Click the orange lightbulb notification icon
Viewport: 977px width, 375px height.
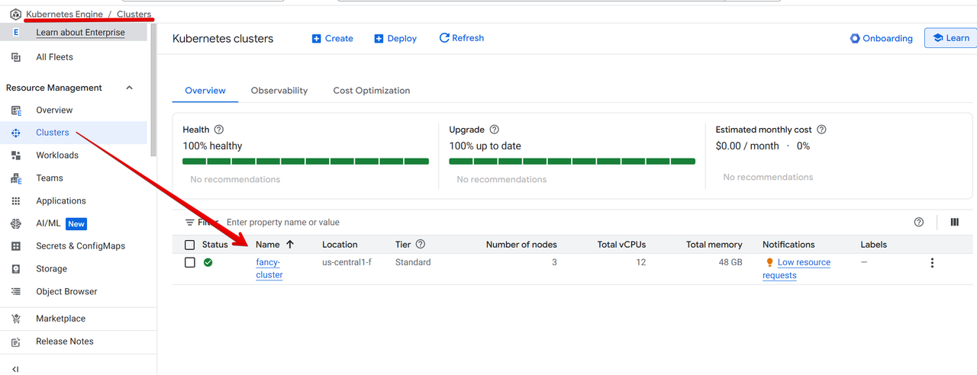pos(769,262)
